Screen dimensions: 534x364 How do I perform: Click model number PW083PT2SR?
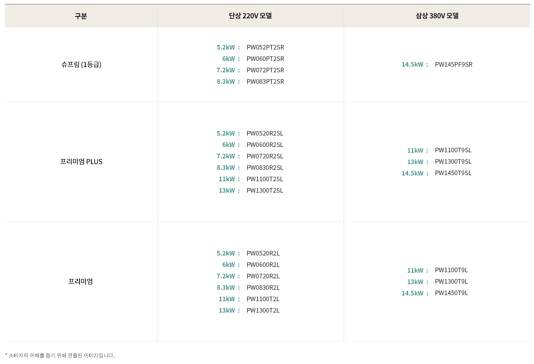pos(265,81)
